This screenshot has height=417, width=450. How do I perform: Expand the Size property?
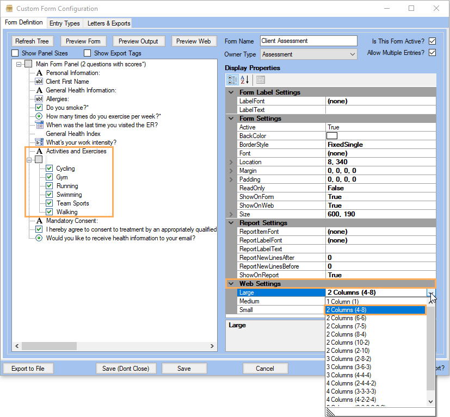[x=231, y=214]
